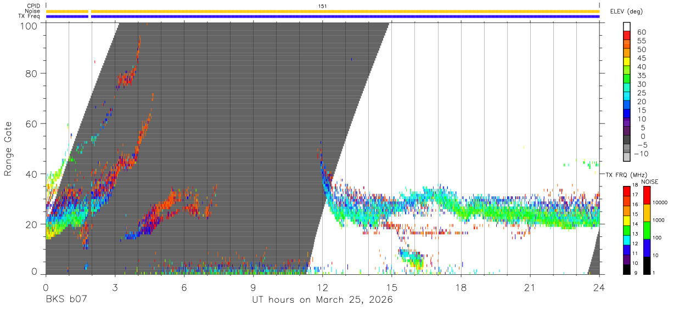Click UT hours tick label 24

(x=599, y=287)
